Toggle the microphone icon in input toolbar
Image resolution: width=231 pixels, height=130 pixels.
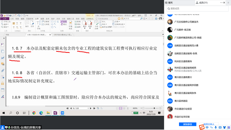[x=216, y=127]
